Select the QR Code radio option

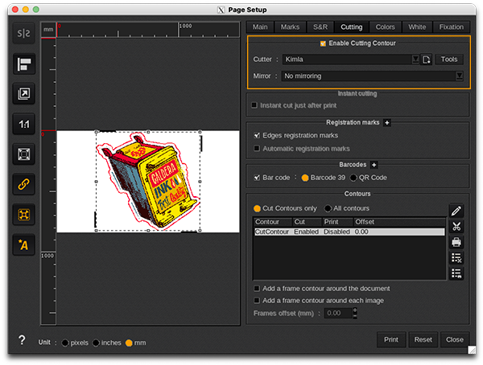pos(353,178)
